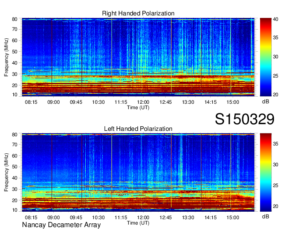This screenshot has width=283, height=230.
Task: Click the 35 value on upper color bar
Action: [276, 37]
